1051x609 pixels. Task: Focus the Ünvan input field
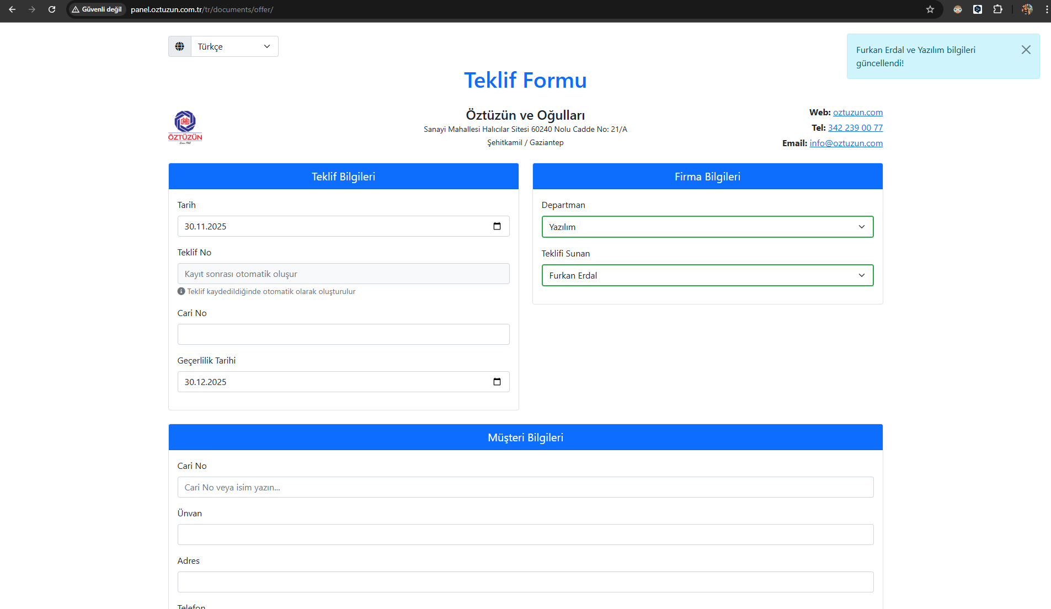click(525, 535)
